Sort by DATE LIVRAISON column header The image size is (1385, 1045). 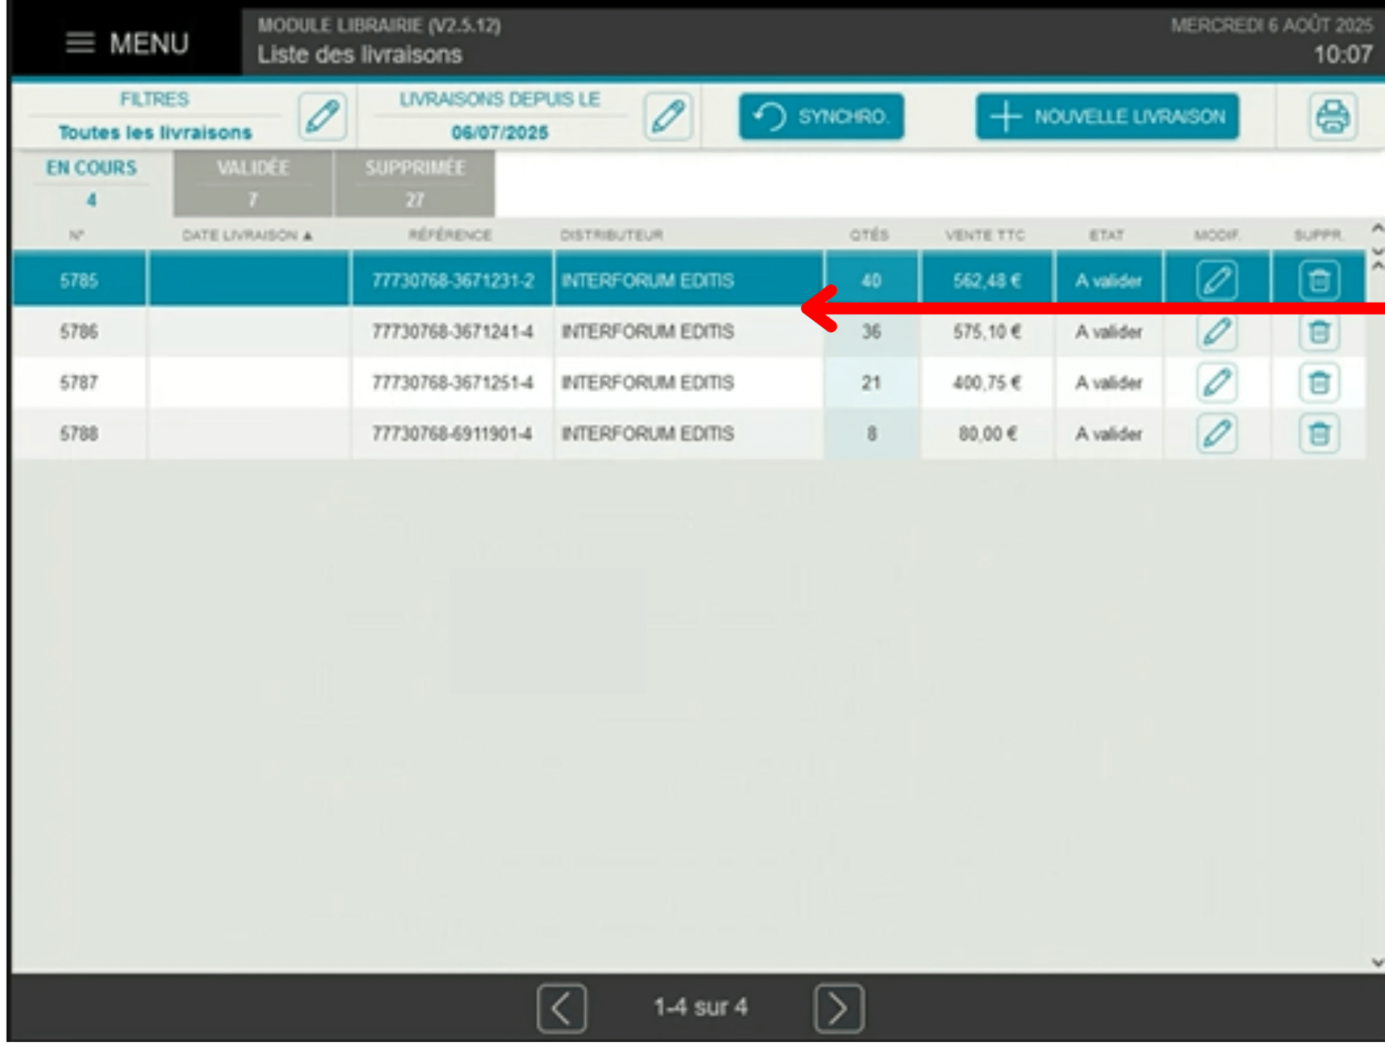[247, 236]
